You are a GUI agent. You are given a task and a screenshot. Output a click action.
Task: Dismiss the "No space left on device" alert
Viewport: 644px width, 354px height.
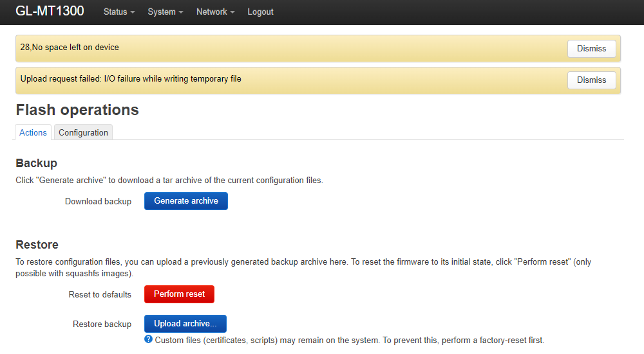[591, 49]
